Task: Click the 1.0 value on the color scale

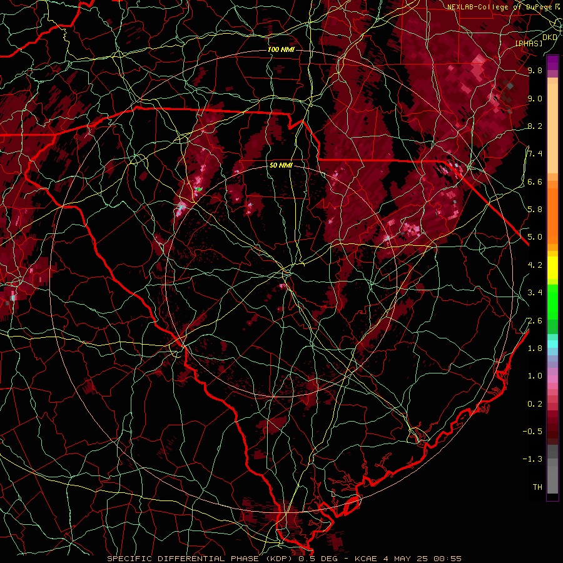Action: coord(535,376)
